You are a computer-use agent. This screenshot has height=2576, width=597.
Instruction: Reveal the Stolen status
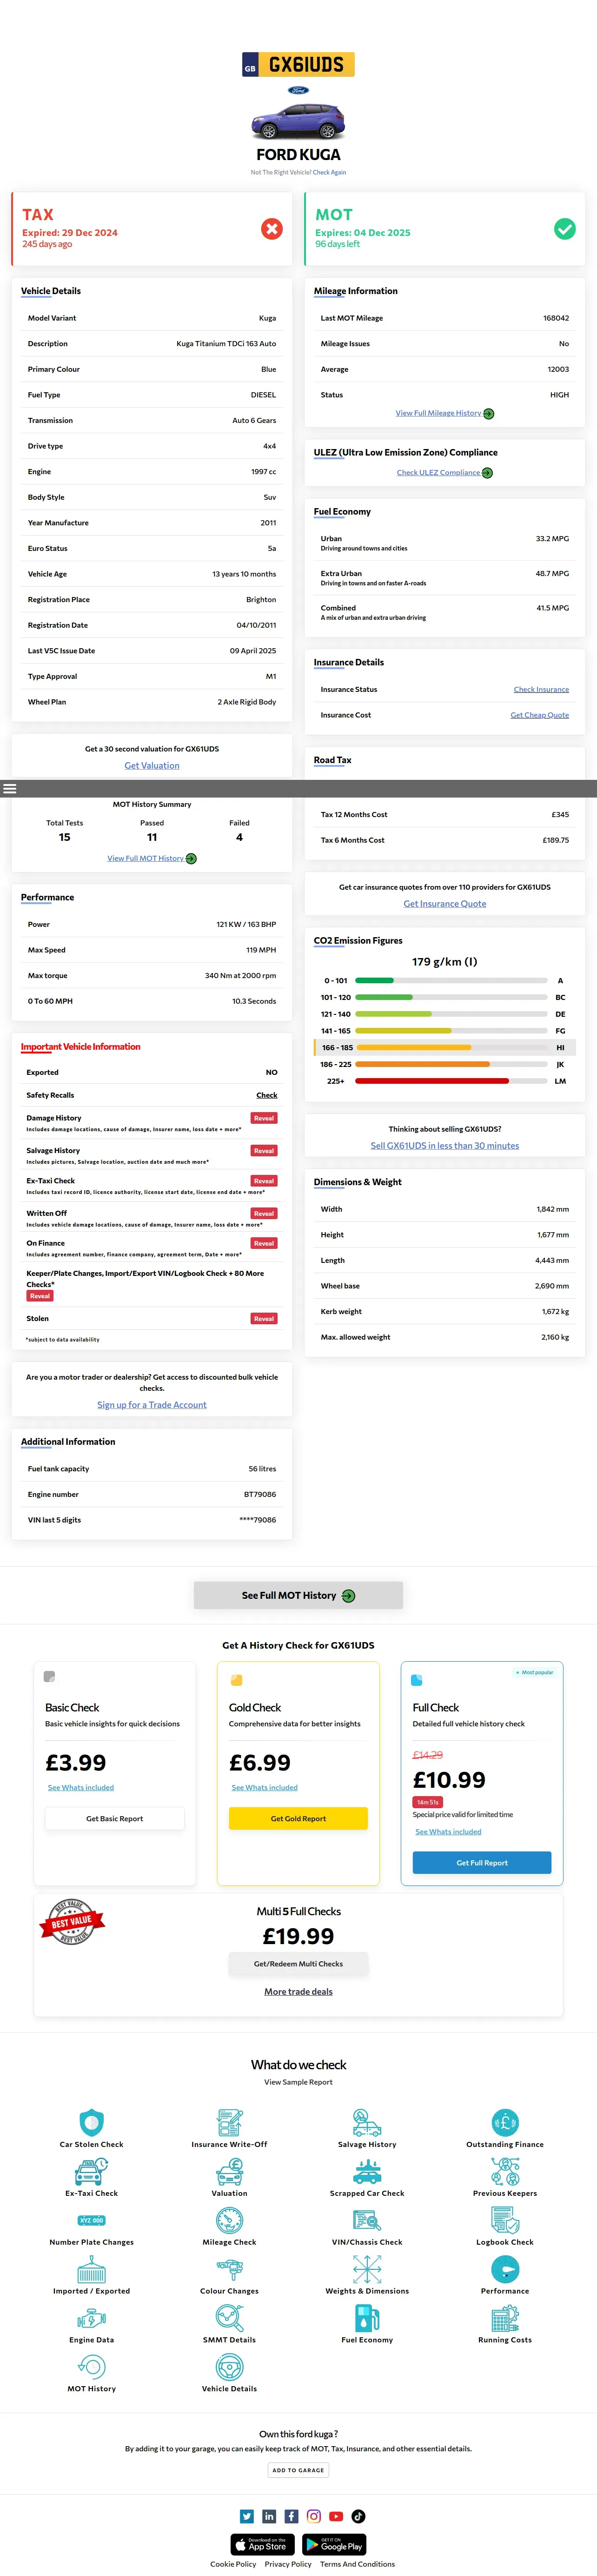(x=264, y=1319)
